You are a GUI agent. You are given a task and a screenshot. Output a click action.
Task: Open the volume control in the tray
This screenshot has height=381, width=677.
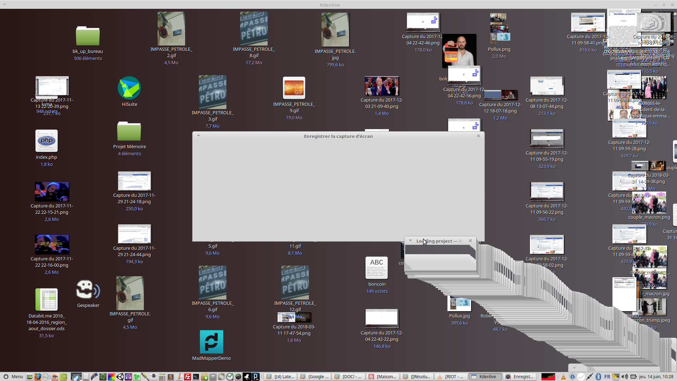click(x=625, y=377)
